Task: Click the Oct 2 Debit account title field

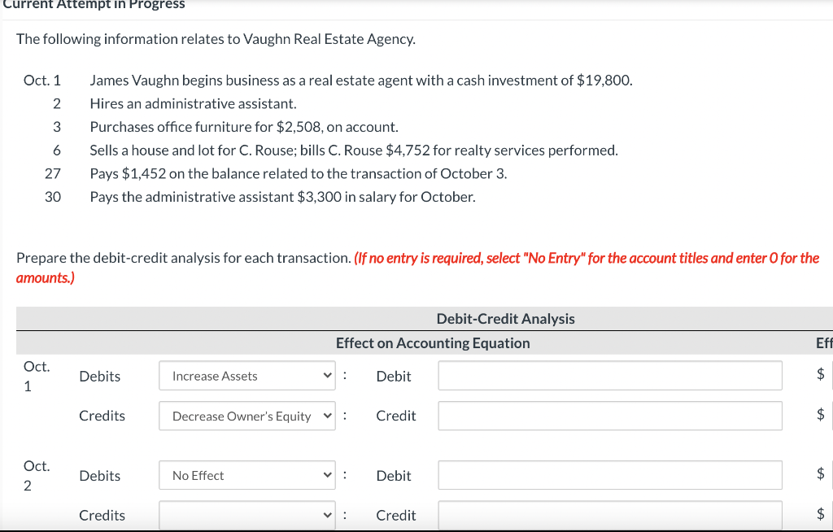Action: (x=609, y=475)
